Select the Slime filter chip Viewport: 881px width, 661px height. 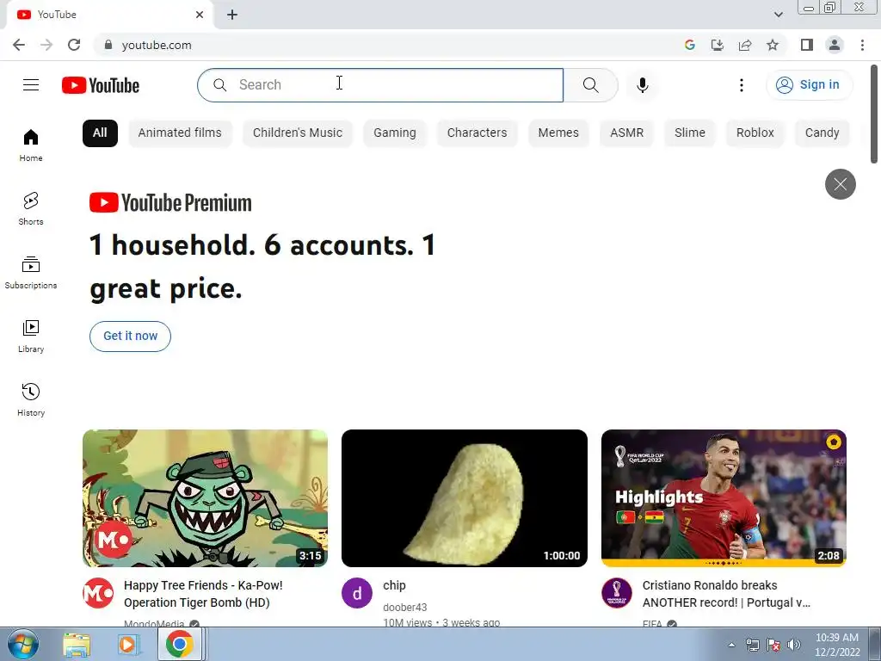(689, 133)
